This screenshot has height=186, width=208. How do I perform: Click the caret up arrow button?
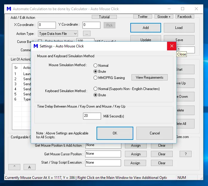click(x=15, y=167)
